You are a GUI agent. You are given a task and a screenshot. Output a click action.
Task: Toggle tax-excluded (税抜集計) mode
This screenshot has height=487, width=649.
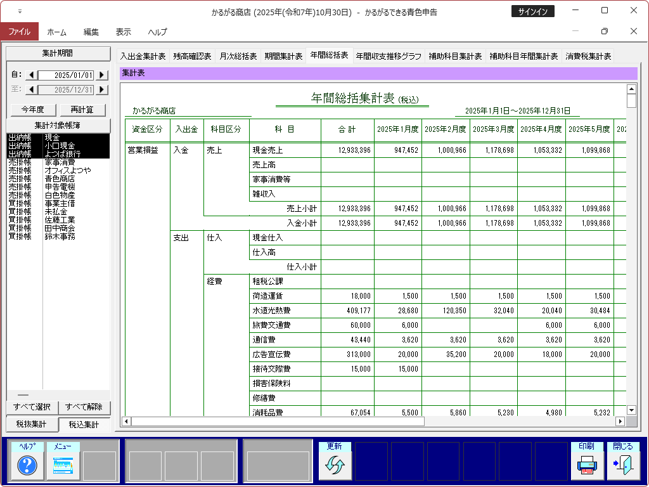coord(30,424)
